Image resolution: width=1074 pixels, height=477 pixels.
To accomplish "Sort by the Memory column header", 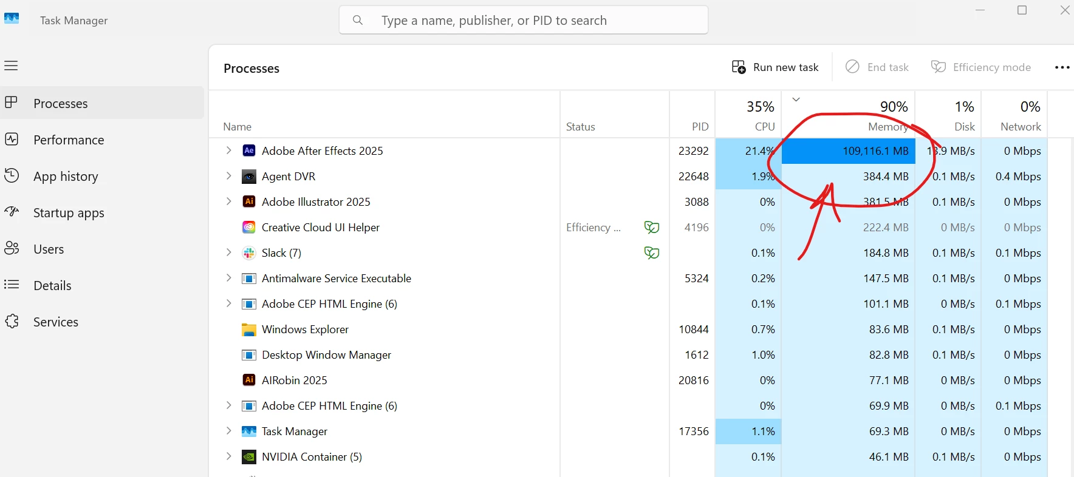I will [x=849, y=115].
